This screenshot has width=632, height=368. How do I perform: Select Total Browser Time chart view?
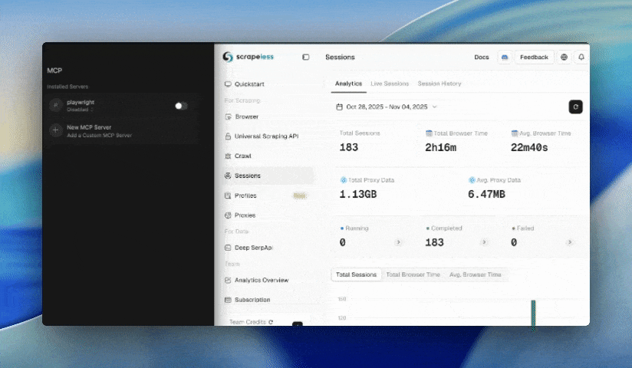tap(413, 274)
